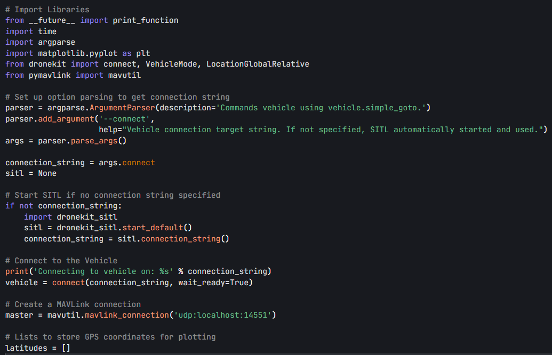Select the plt alias in the matplotlib import

pyautogui.click(x=143, y=53)
